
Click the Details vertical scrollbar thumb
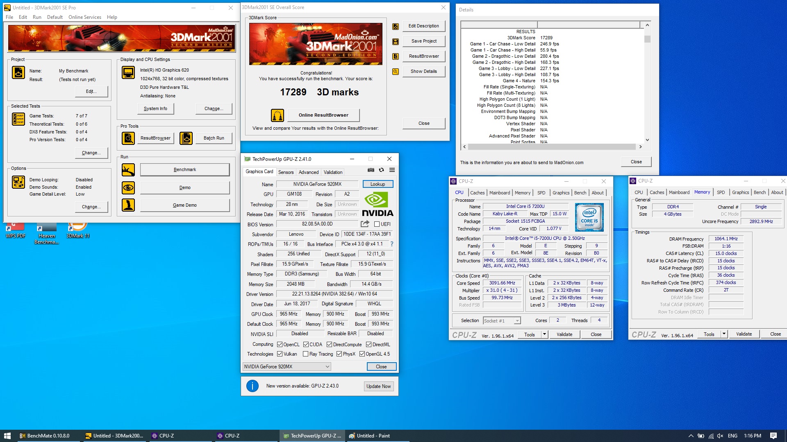[647, 39]
